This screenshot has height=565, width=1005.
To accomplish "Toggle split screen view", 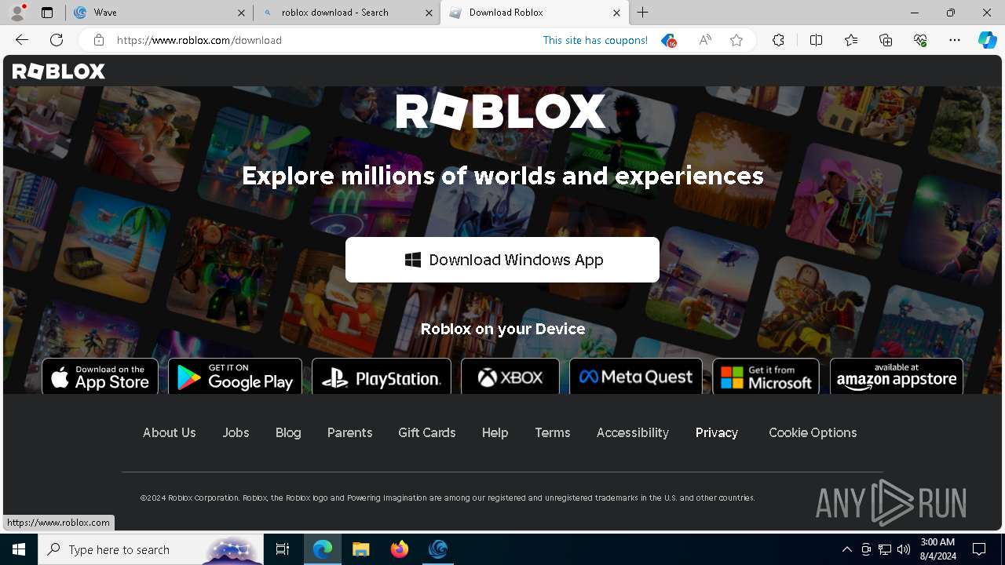I will tap(816, 40).
